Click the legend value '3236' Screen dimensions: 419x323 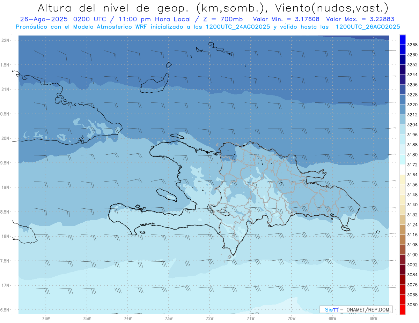[412, 85]
